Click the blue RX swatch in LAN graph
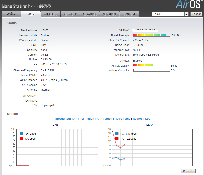This screenshot has height=175, width=204. coord(21,134)
